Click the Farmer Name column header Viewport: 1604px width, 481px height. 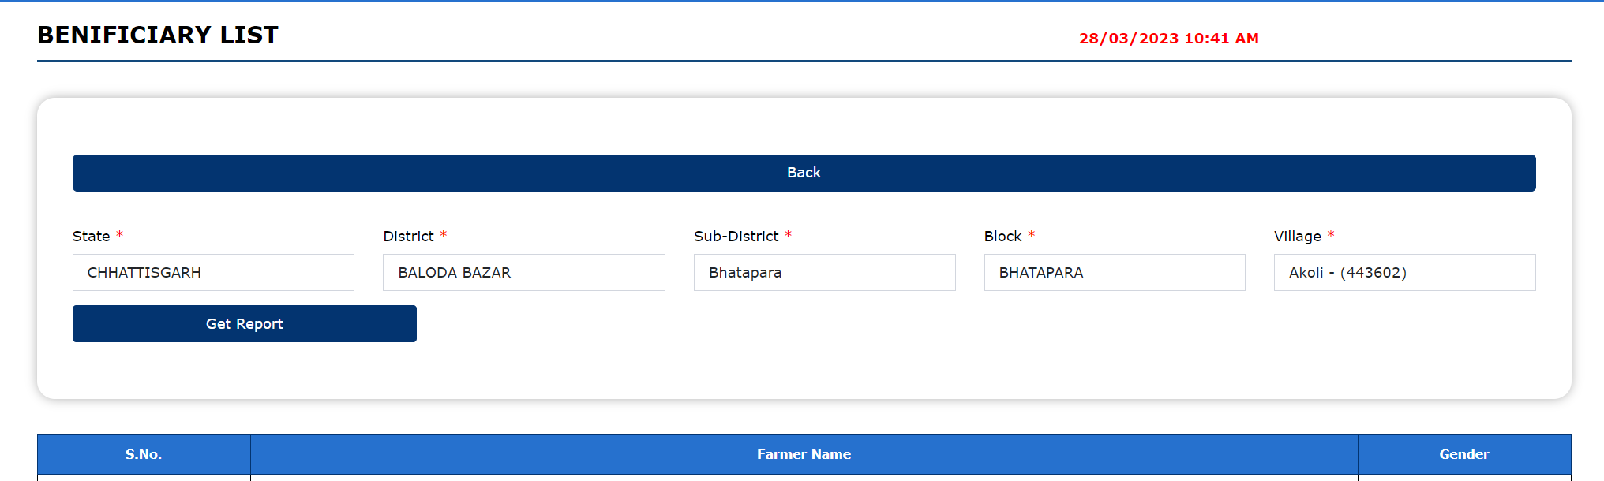pos(804,454)
